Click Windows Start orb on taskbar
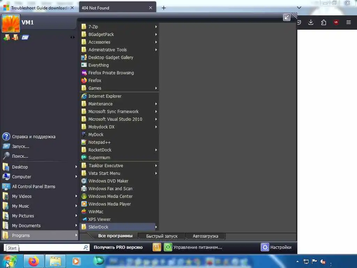357x268 pixels. (9, 261)
